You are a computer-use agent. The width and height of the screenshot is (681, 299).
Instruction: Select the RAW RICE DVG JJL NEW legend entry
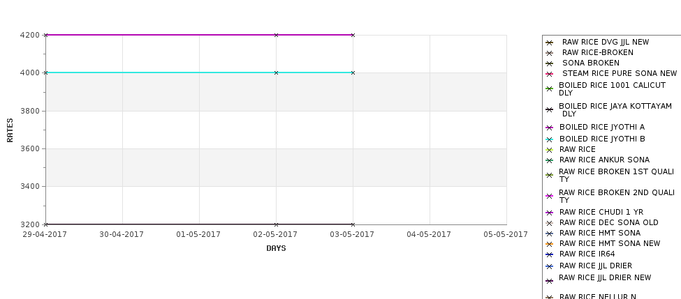(606, 42)
